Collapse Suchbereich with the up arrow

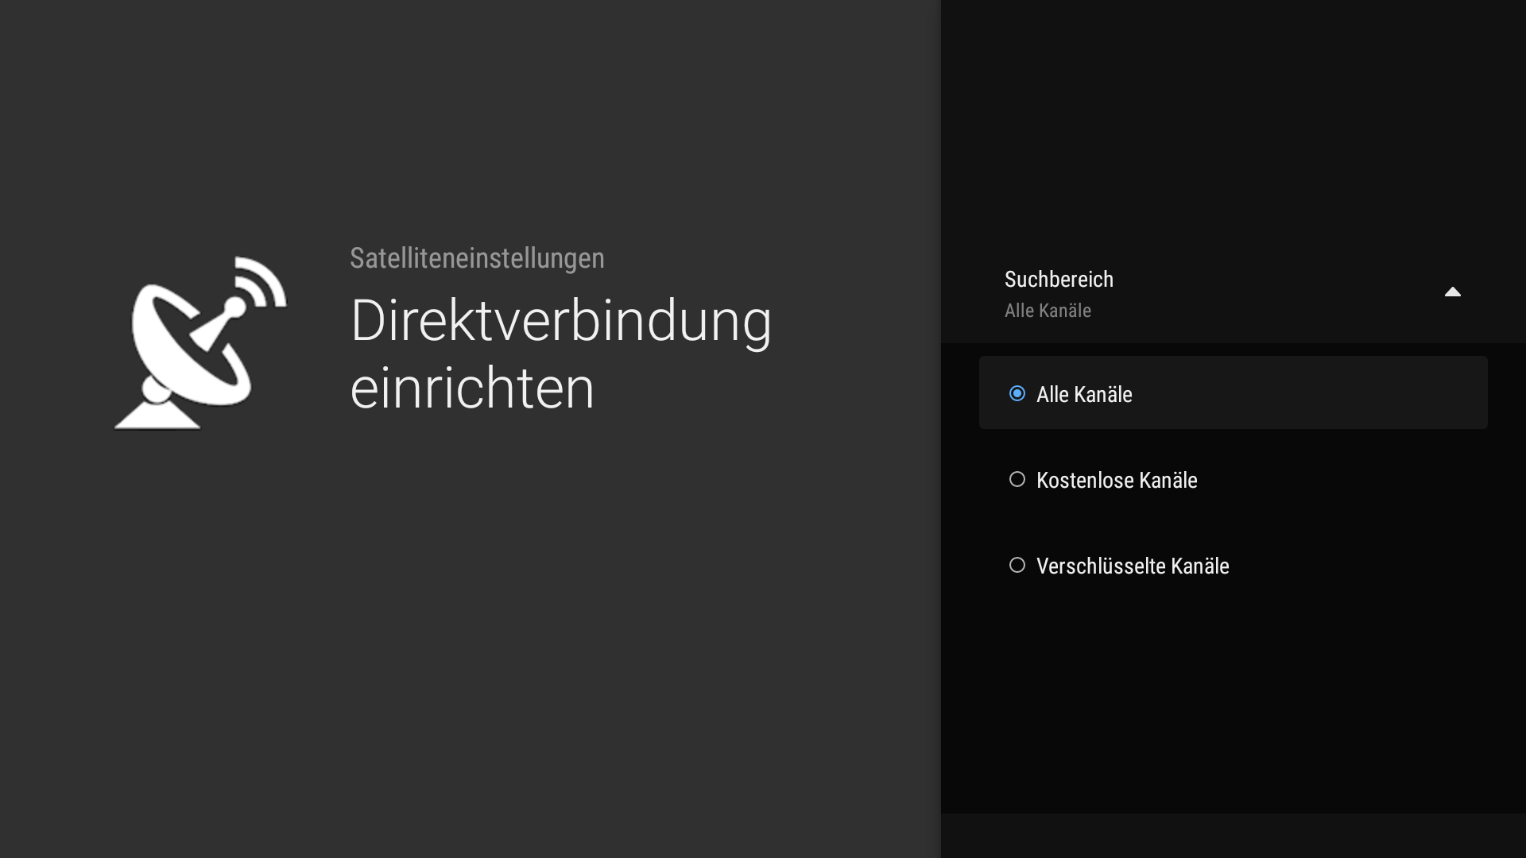click(1452, 292)
